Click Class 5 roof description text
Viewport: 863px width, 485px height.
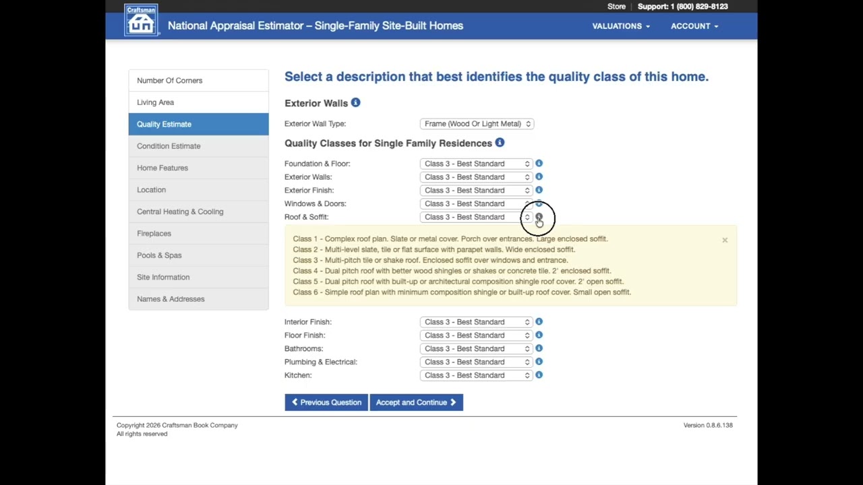click(458, 282)
